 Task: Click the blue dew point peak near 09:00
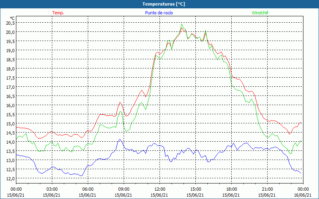click(120, 139)
